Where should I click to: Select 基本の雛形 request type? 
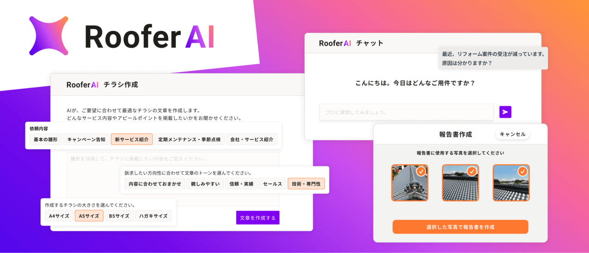click(x=46, y=139)
